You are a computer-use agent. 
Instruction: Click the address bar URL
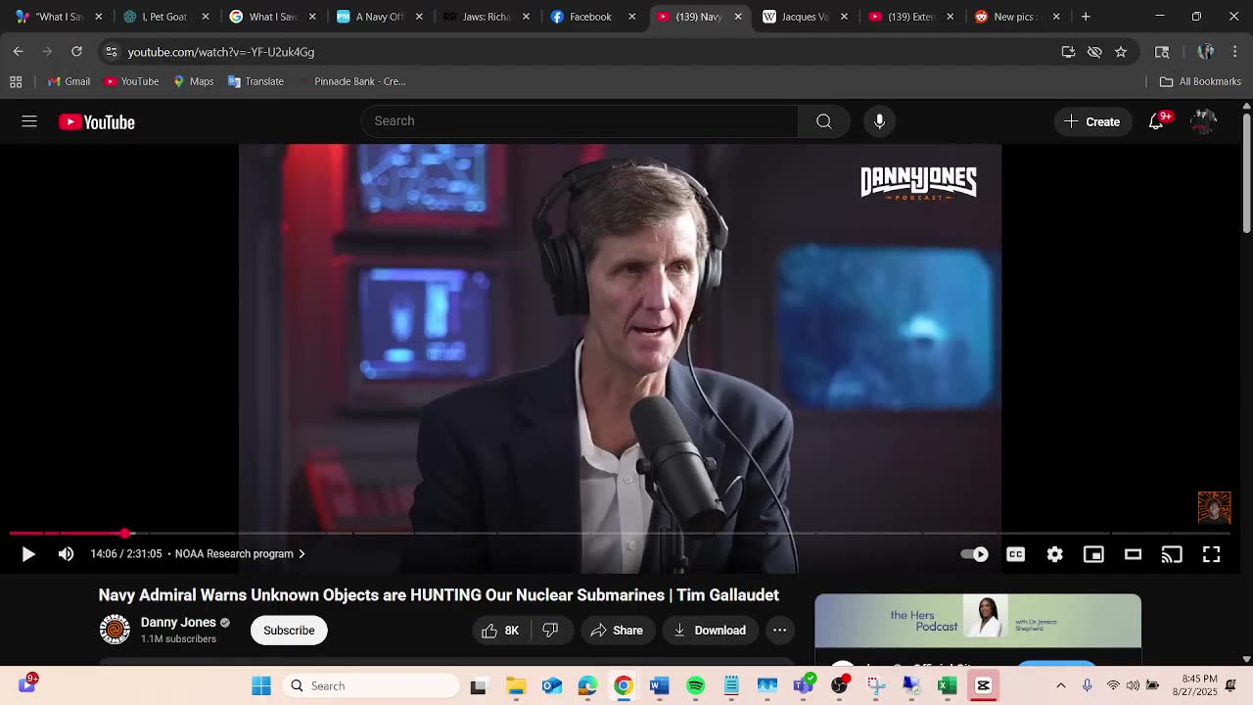click(x=221, y=52)
